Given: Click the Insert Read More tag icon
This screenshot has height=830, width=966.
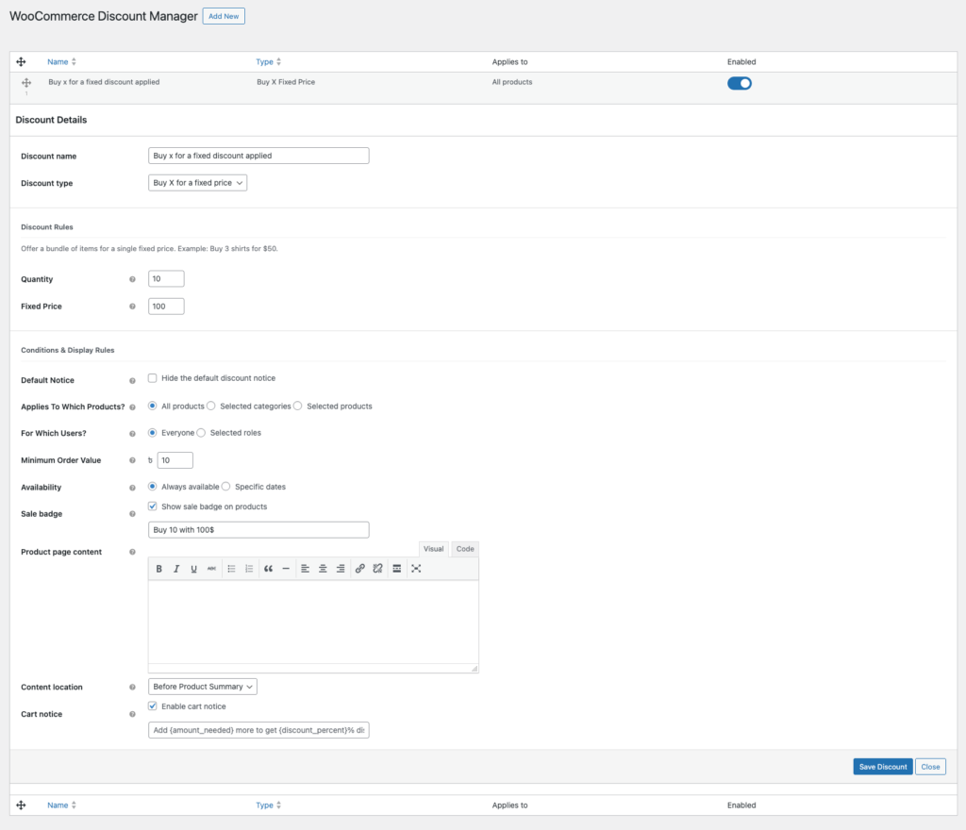Looking at the screenshot, I should click(397, 569).
